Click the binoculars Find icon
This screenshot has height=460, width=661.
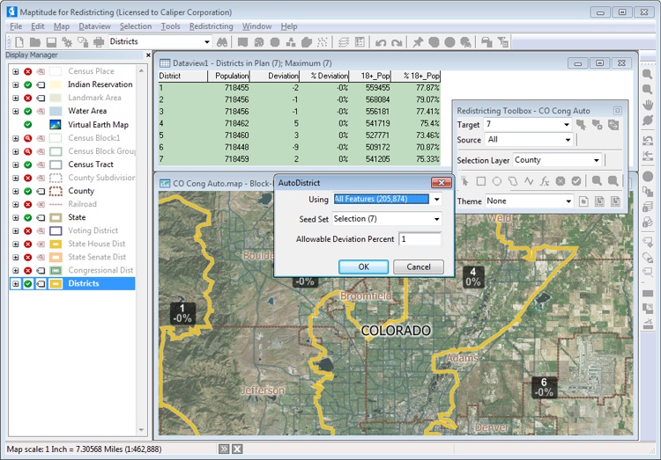click(x=224, y=41)
